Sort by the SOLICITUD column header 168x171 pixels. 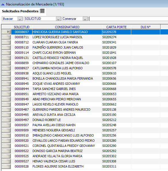[22, 27]
